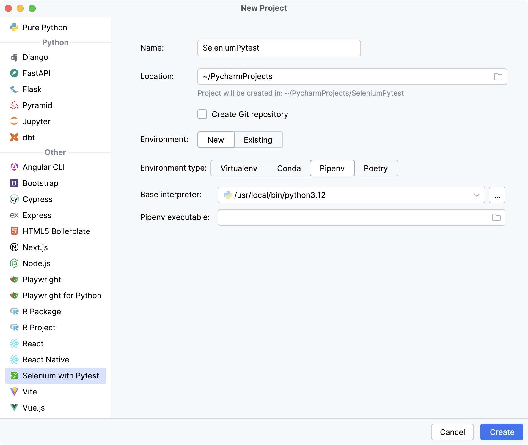
Task: Select Conda as environment type
Action: pyautogui.click(x=289, y=168)
